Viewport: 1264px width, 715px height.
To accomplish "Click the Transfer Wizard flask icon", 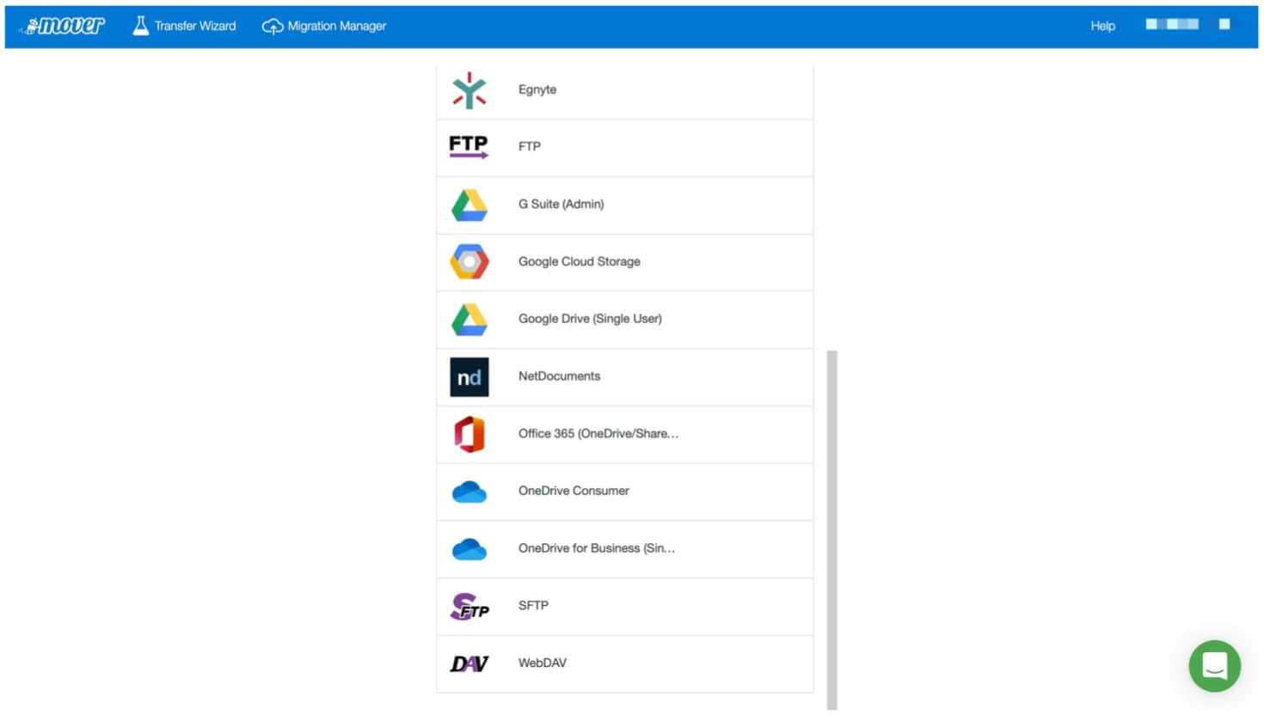I will [140, 26].
